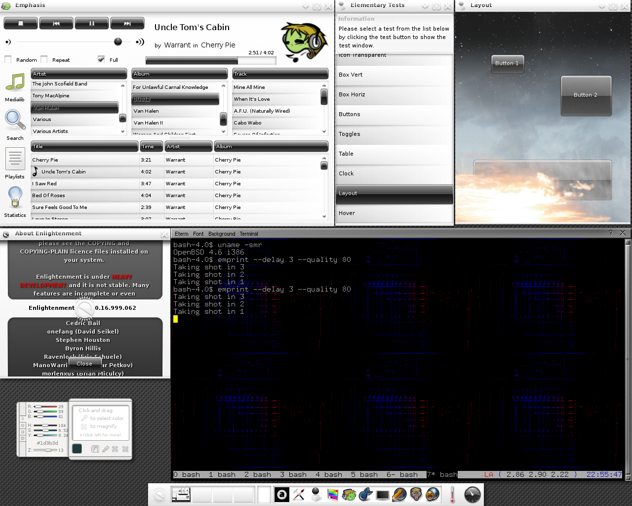
Task: Select Toggles in Elementary Tests list
Action: pyautogui.click(x=395, y=134)
